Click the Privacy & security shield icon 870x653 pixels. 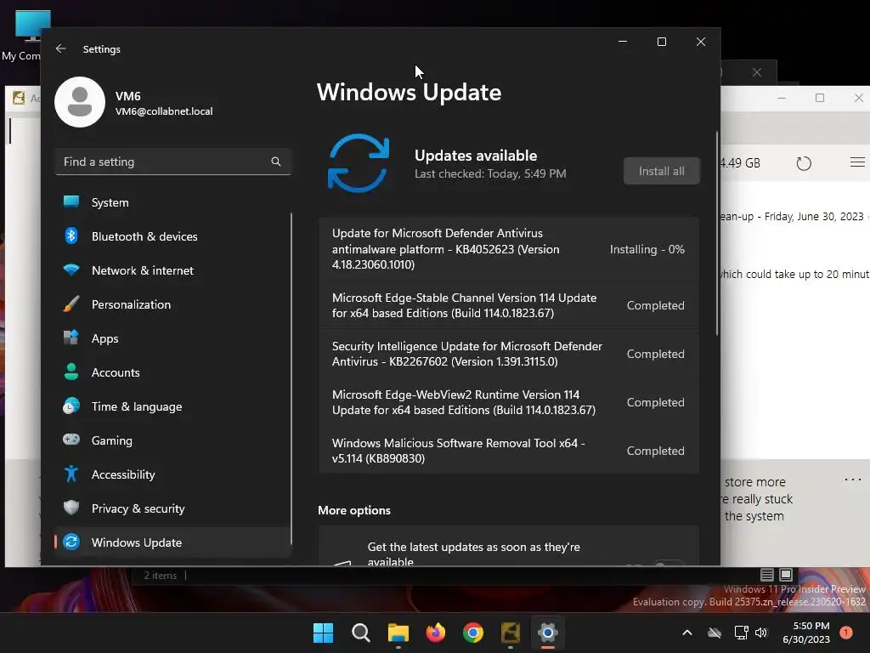71,508
